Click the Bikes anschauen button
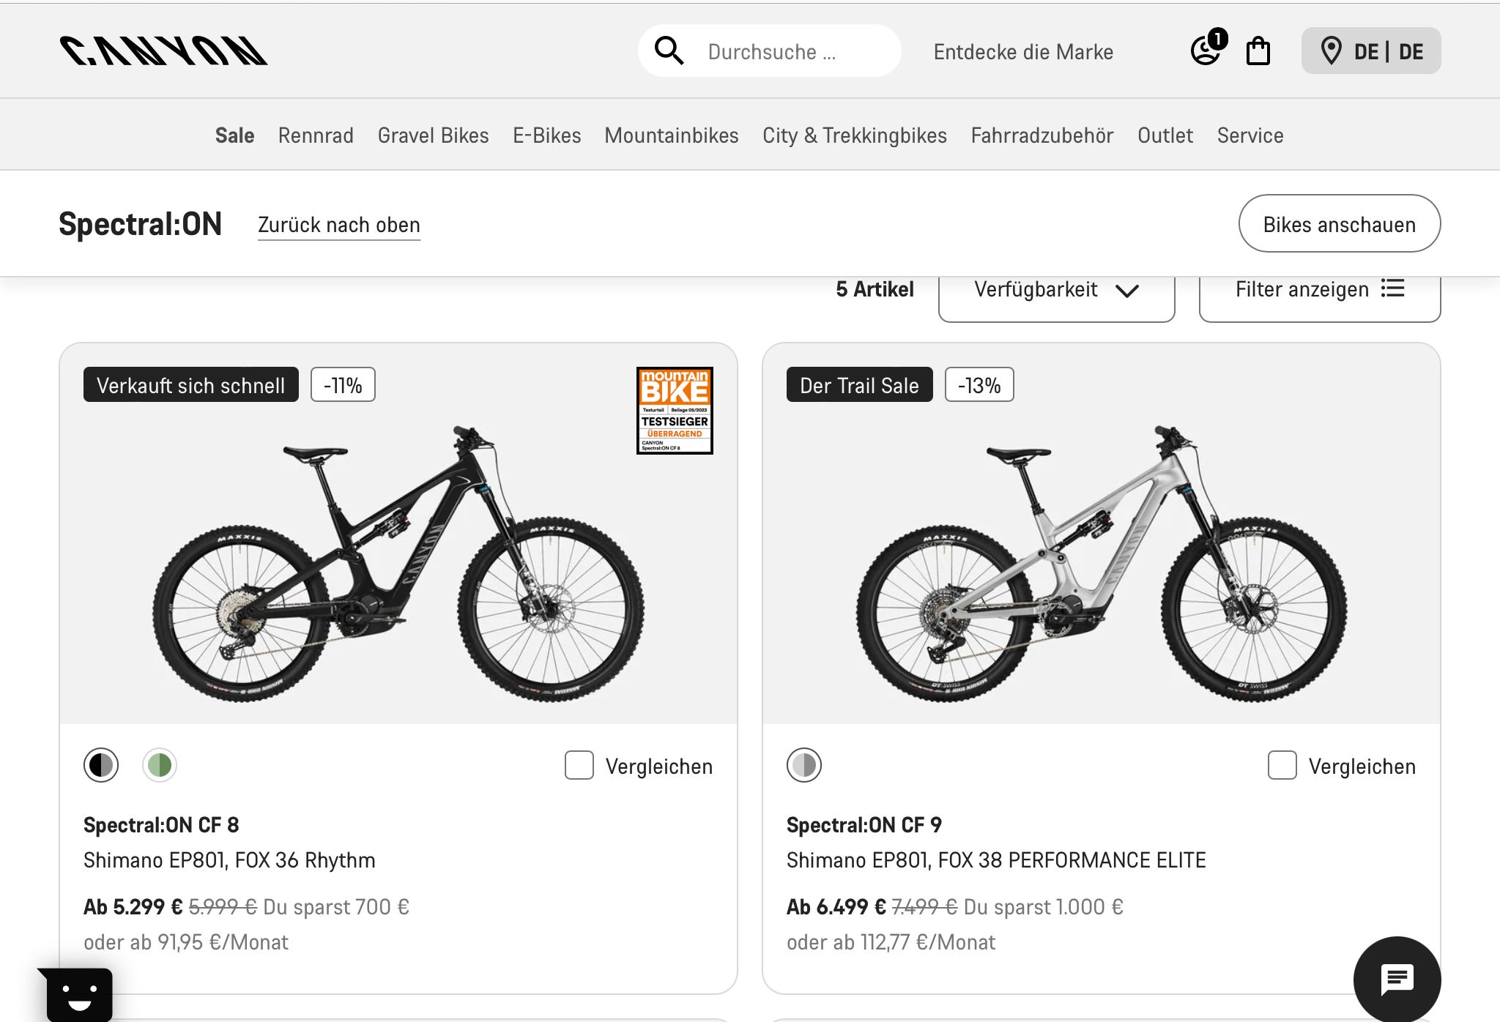 tap(1339, 224)
